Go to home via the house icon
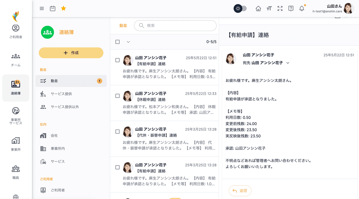 click(x=258, y=8)
